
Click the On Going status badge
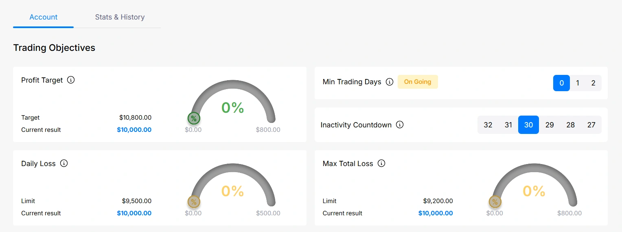coord(417,82)
